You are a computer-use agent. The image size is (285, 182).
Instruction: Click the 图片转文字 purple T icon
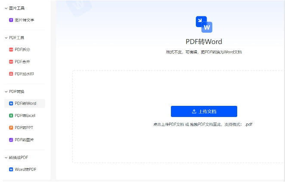[x=11, y=20]
